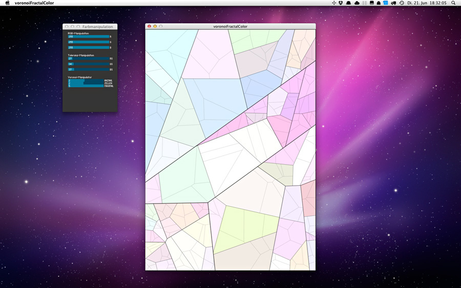Adjust the G slider under RGB-Manipulation

pos(88,42)
